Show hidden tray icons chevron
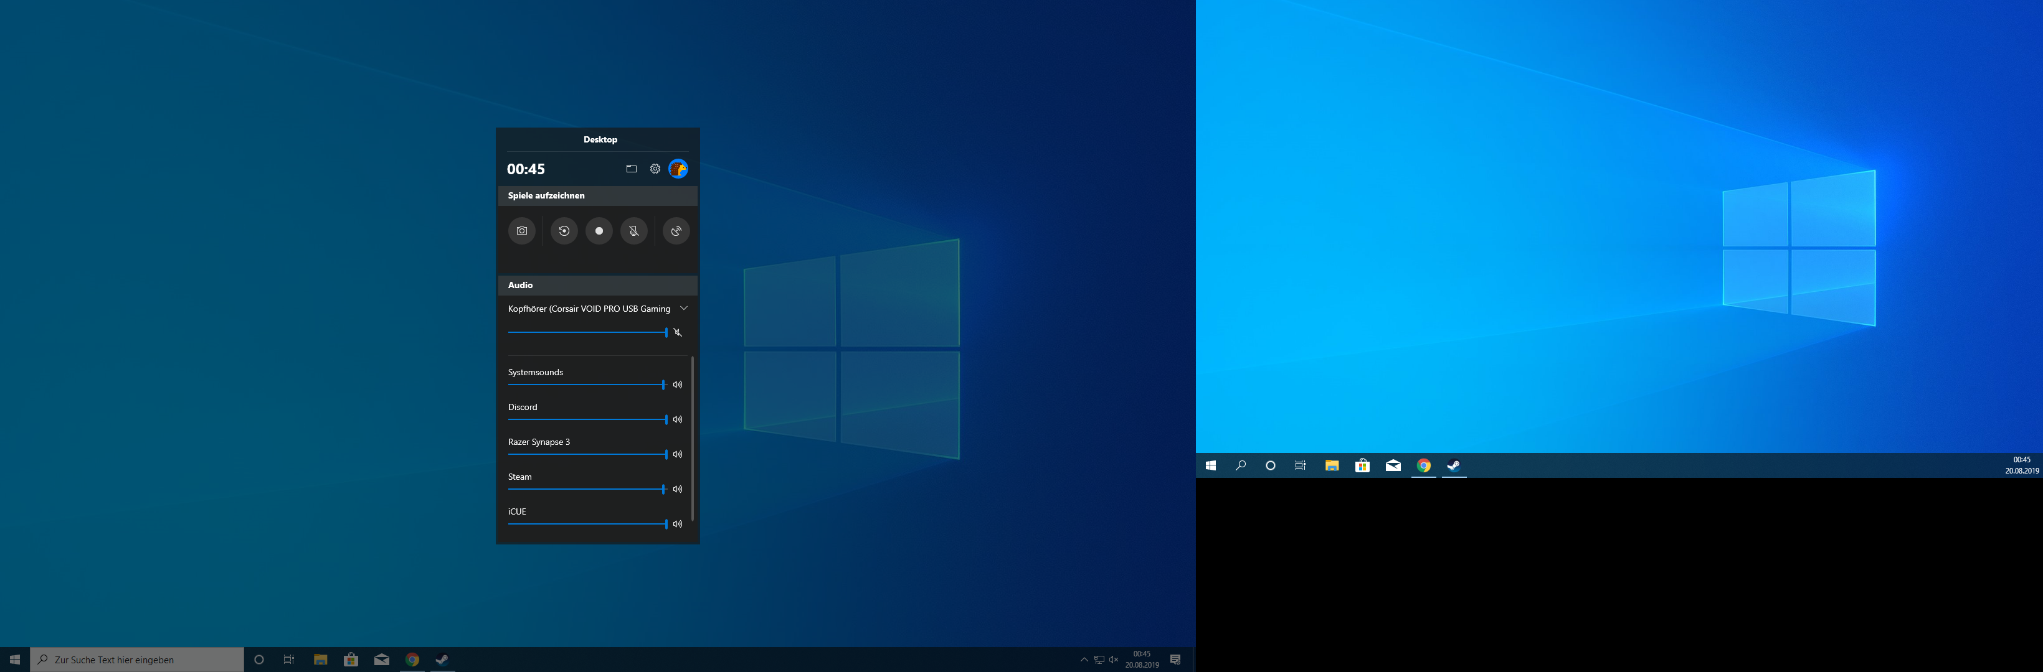Viewport: 2043px width, 672px height. point(1084,660)
